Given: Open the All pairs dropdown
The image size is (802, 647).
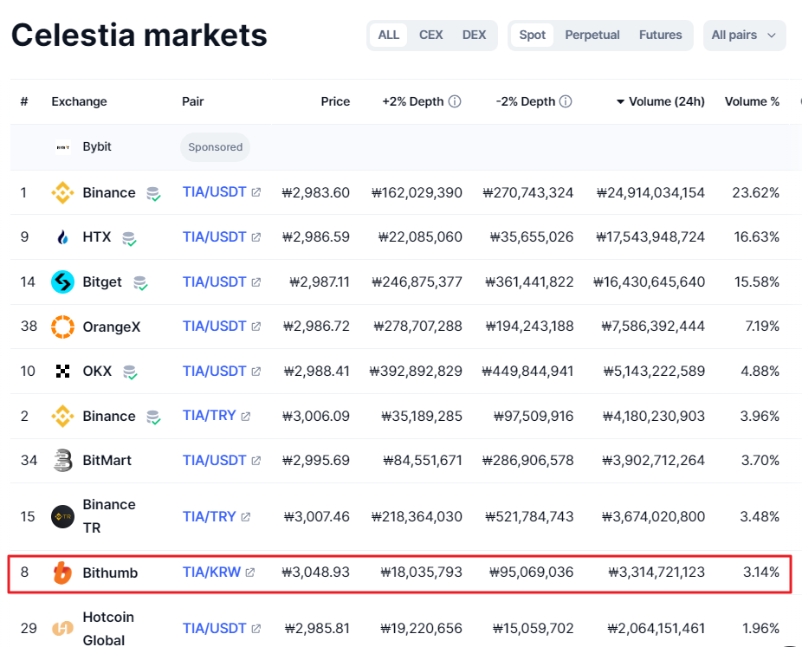Looking at the screenshot, I should pyautogui.click(x=744, y=35).
